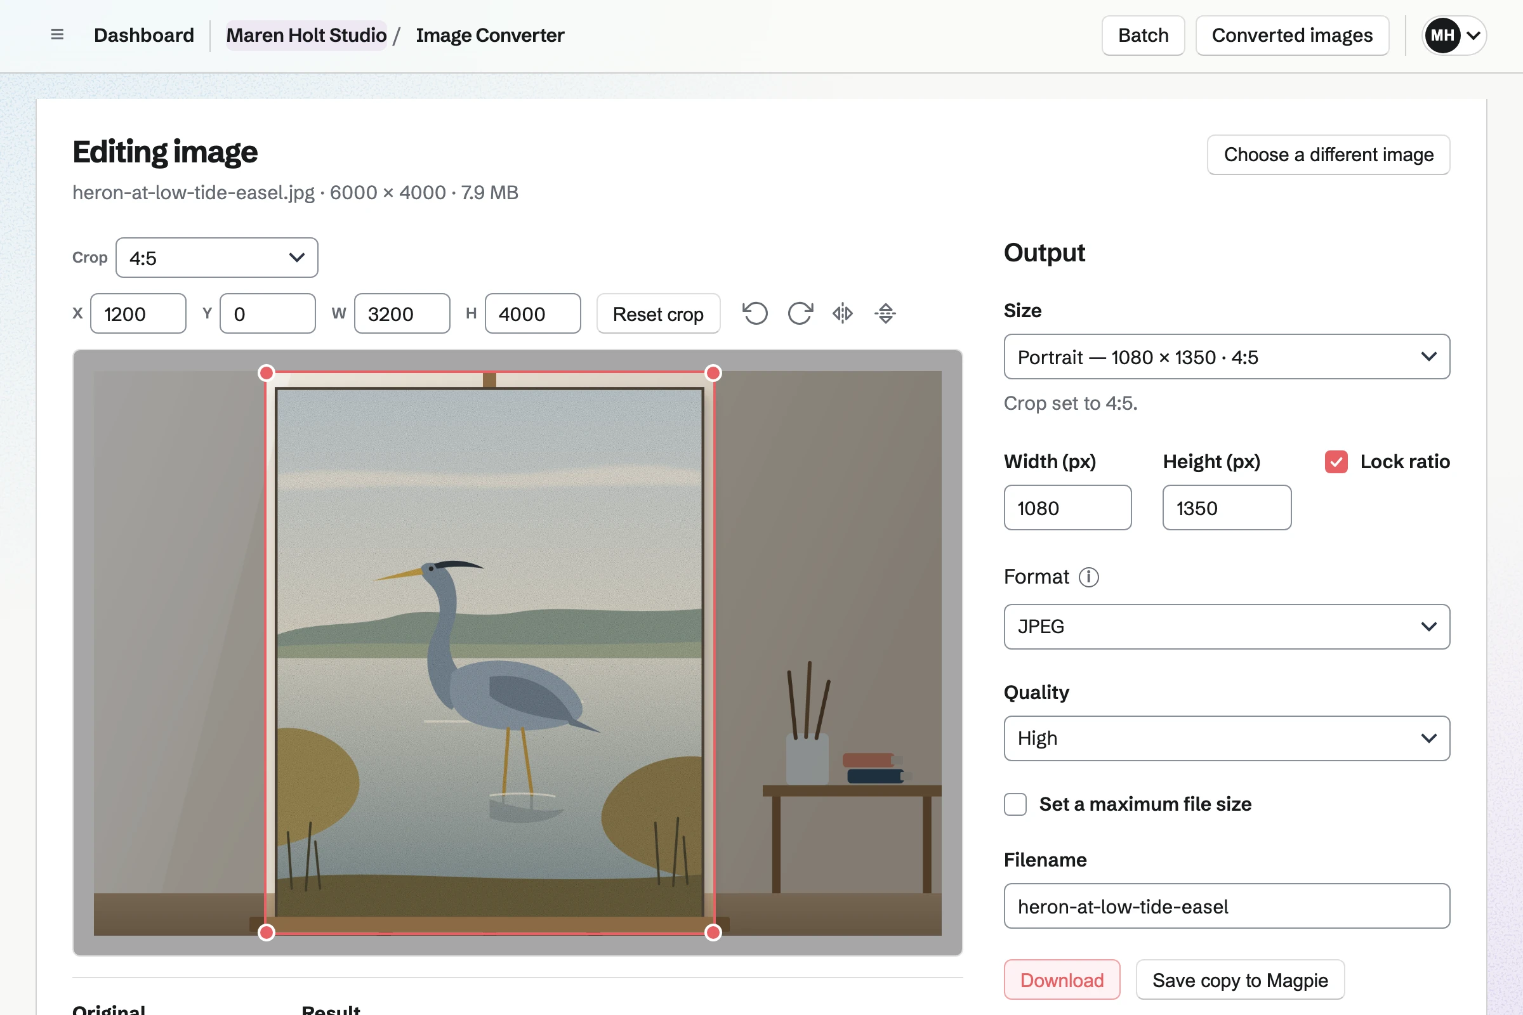Open the Quality High dropdown
This screenshot has height=1015, width=1523.
click(1227, 738)
